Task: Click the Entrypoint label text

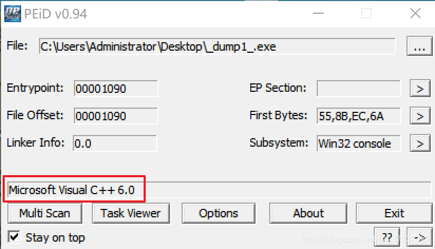Action: click(35, 88)
